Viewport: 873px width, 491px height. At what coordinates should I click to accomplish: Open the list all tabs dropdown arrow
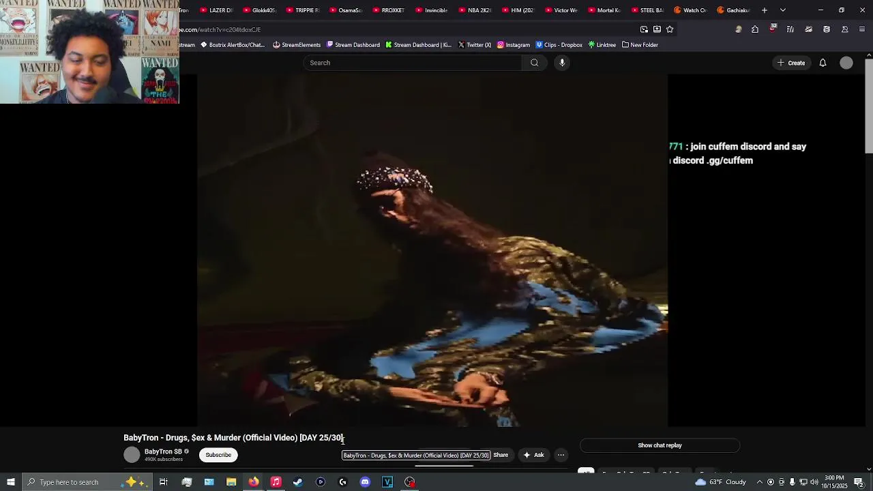click(783, 10)
